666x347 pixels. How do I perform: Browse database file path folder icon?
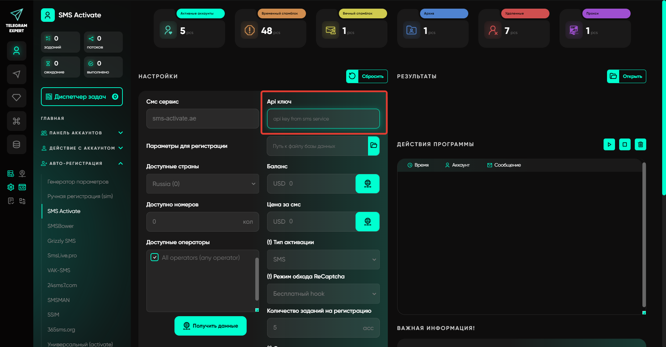point(374,146)
